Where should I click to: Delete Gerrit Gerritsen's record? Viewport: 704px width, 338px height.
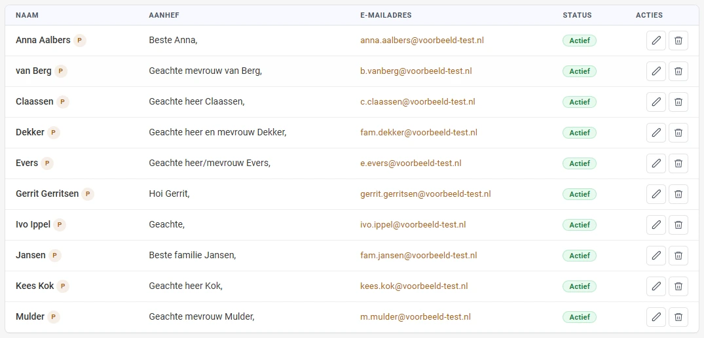(x=678, y=194)
